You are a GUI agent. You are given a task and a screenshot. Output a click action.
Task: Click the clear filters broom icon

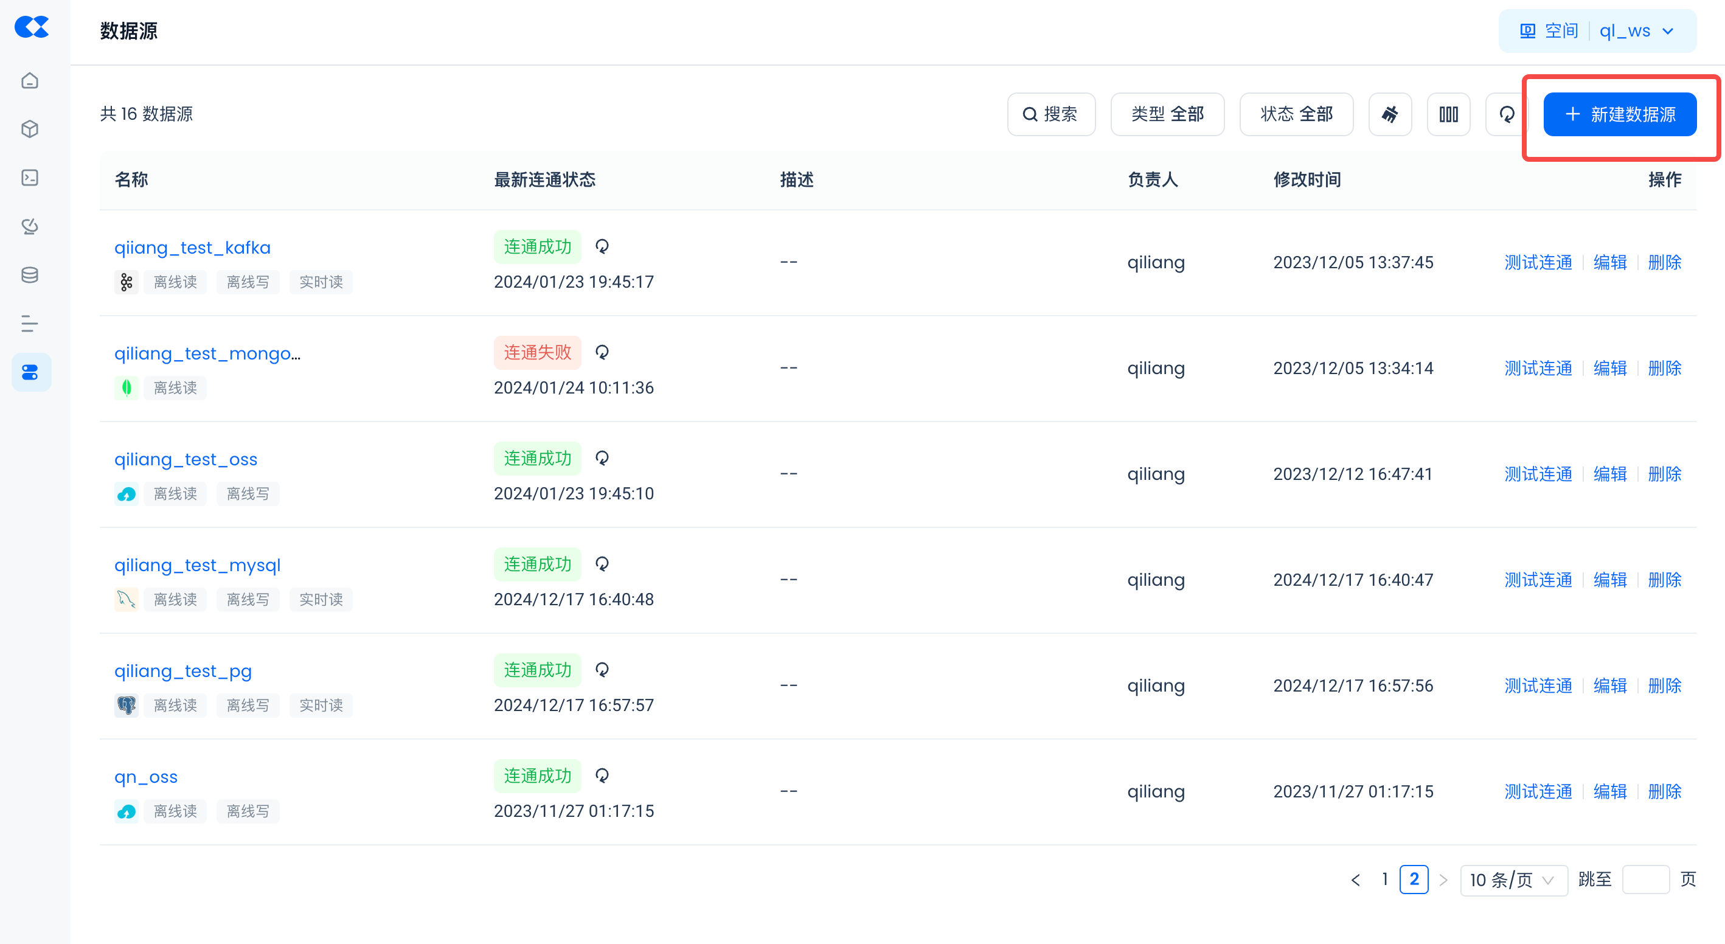click(x=1389, y=114)
